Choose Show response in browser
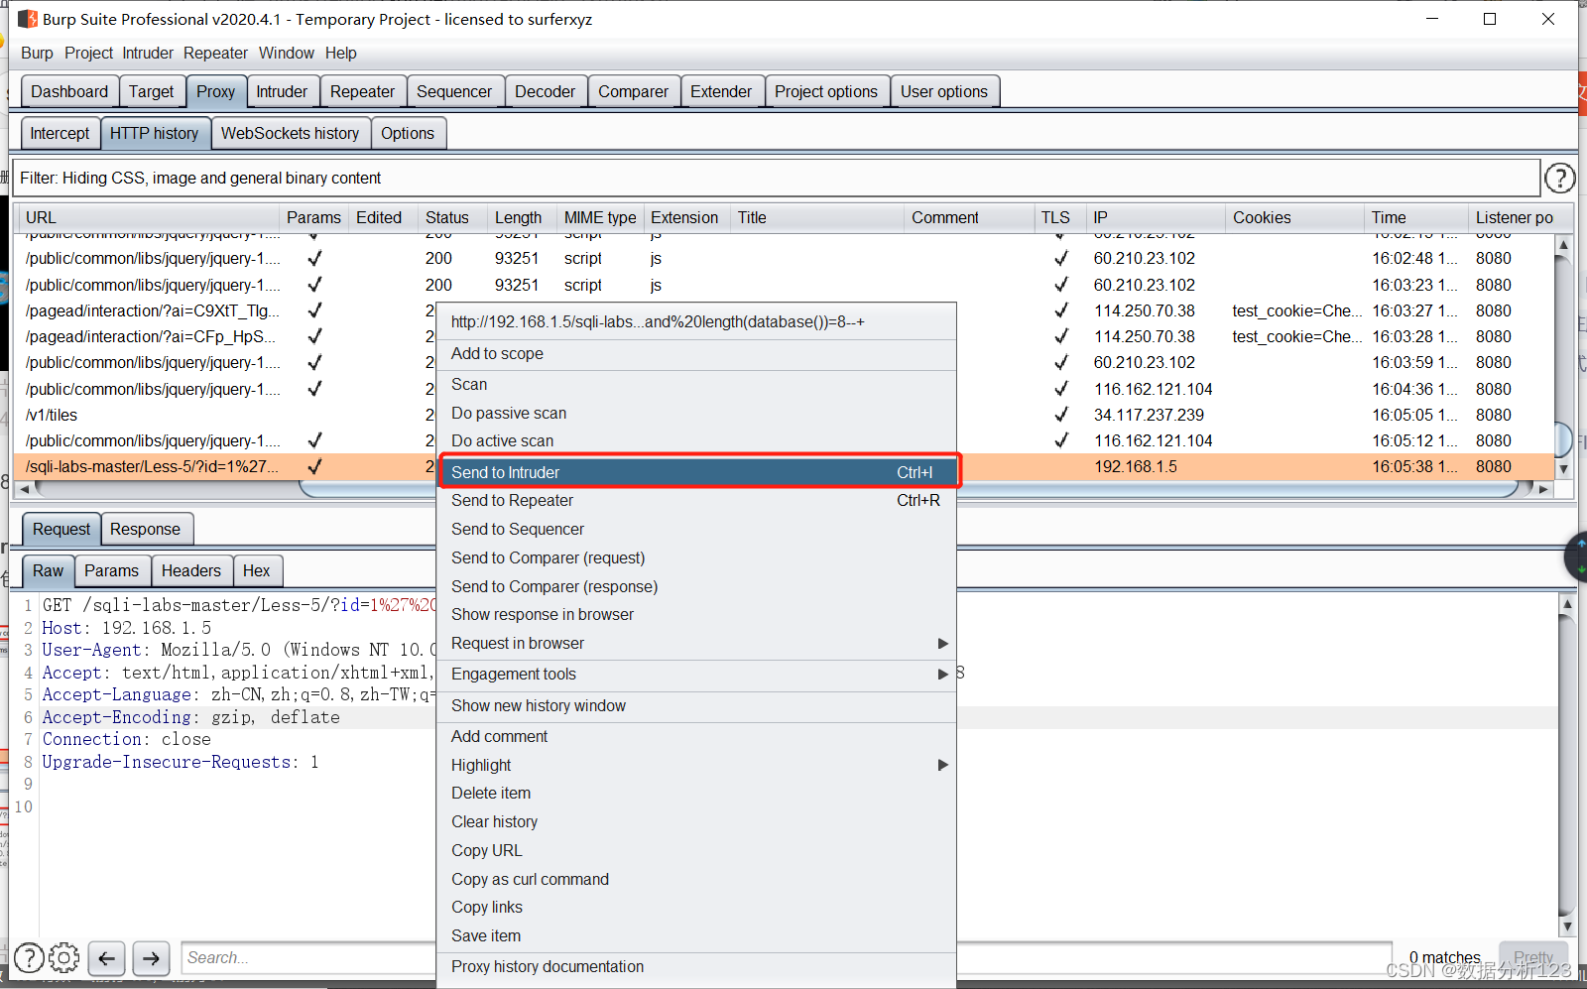This screenshot has height=989, width=1587. click(696, 615)
